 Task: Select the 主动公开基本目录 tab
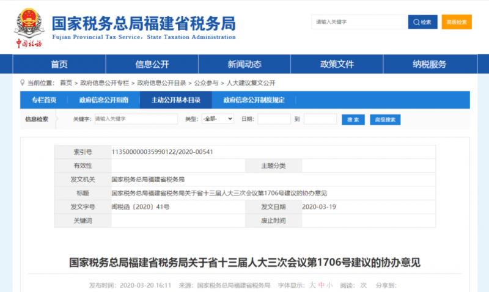pyautogui.click(x=175, y=100)
